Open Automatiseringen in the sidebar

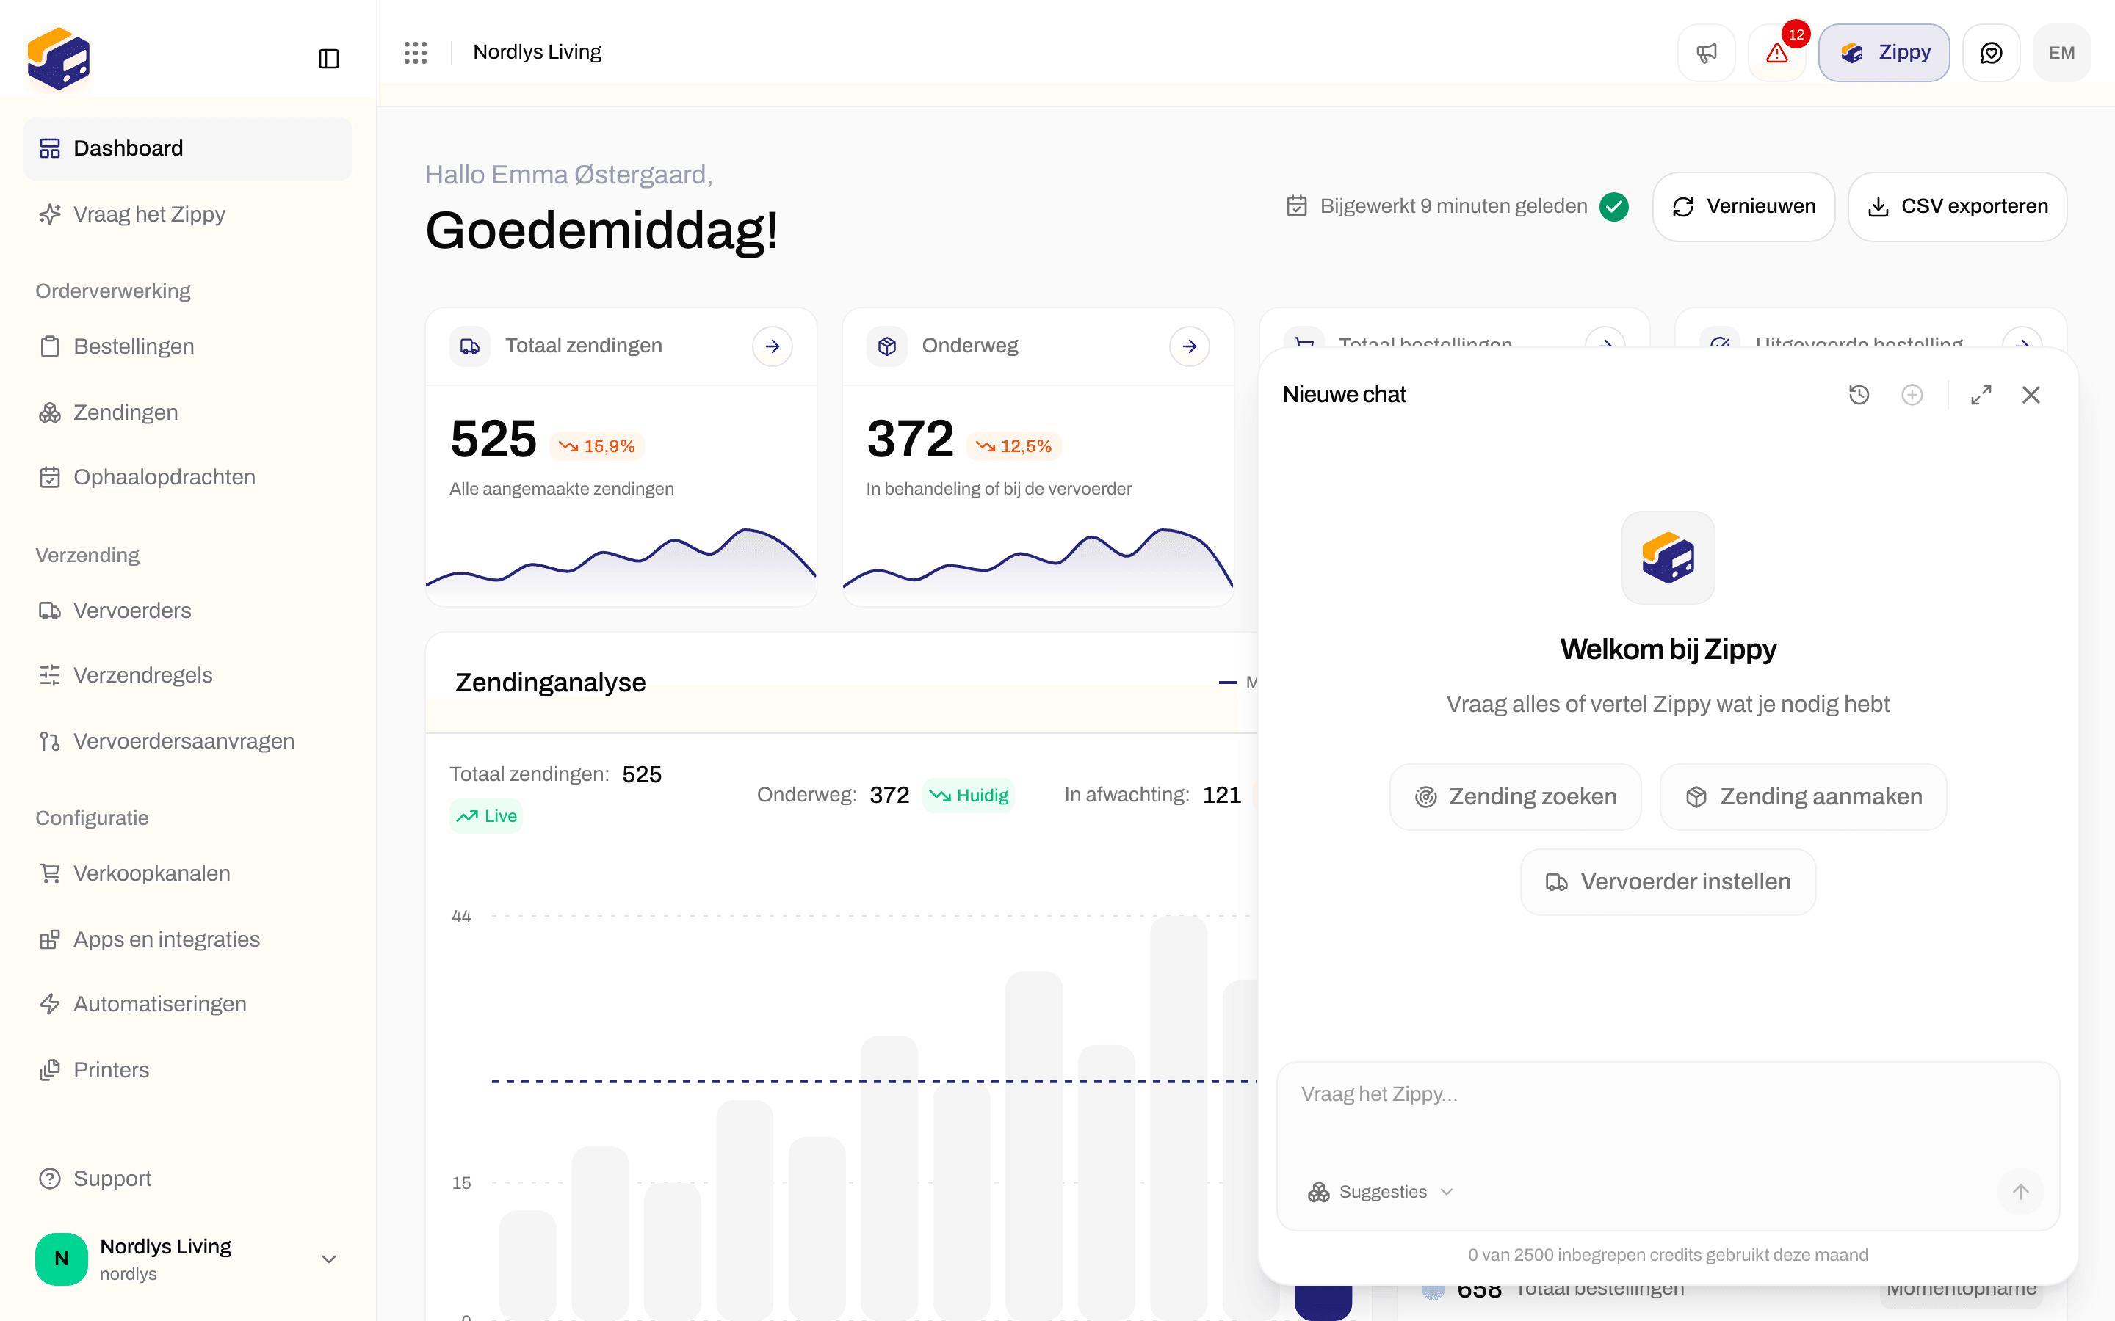pyautogui.click(x=187, y=1004)
